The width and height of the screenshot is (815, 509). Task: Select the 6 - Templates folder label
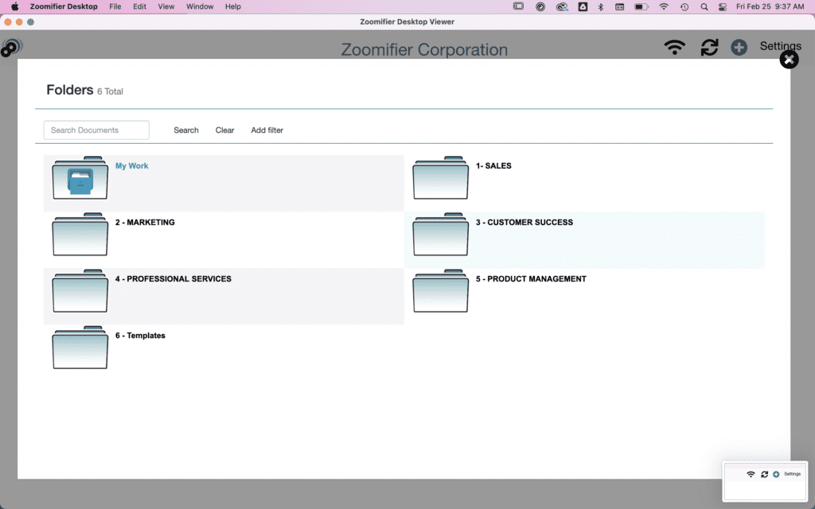coord(140,336)
